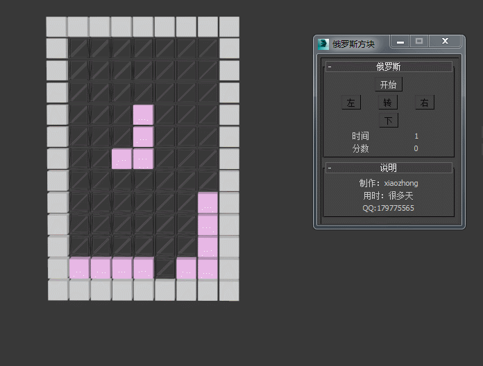The image size is (483, 366).
Task: Click top pink block of right-side stack
Action: click(207, 203)
